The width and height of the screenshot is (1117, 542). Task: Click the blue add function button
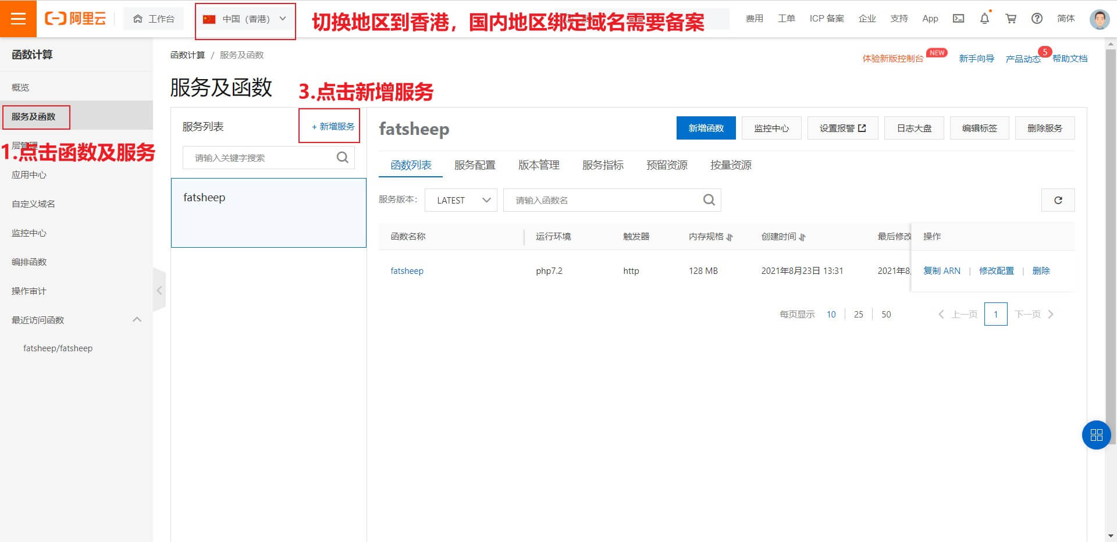click(x=706, y=128)
